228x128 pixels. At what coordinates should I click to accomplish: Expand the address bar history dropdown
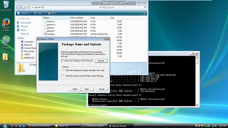pos(100,7)
